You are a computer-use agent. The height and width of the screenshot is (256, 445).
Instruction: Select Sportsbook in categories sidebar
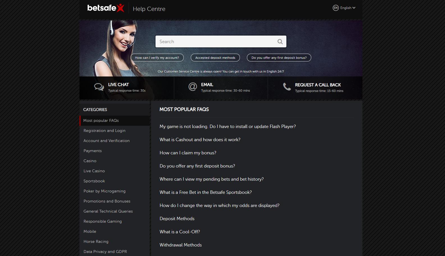point(94,181)
